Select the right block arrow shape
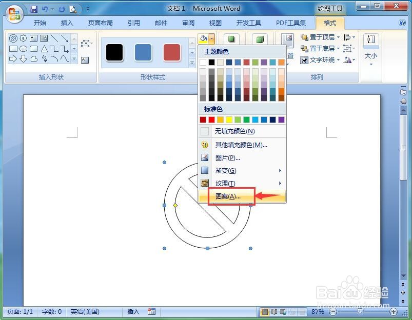Image resolution: width=412 pixels, height=320 pixels. click(13, 58)
